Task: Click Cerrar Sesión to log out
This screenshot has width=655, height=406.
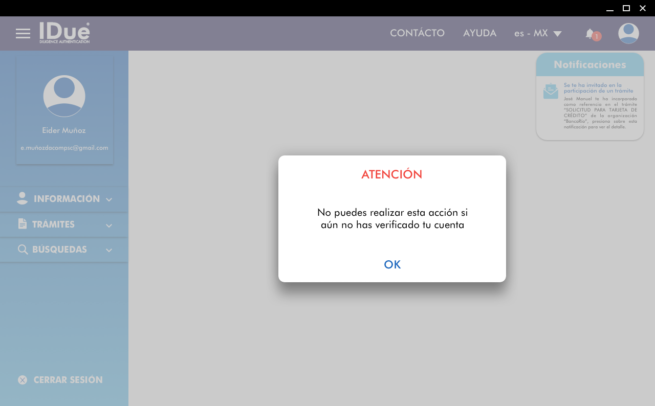Action: (68, 380)
